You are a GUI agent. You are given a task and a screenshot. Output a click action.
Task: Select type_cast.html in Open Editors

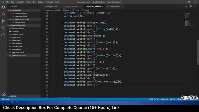(21, 16)
